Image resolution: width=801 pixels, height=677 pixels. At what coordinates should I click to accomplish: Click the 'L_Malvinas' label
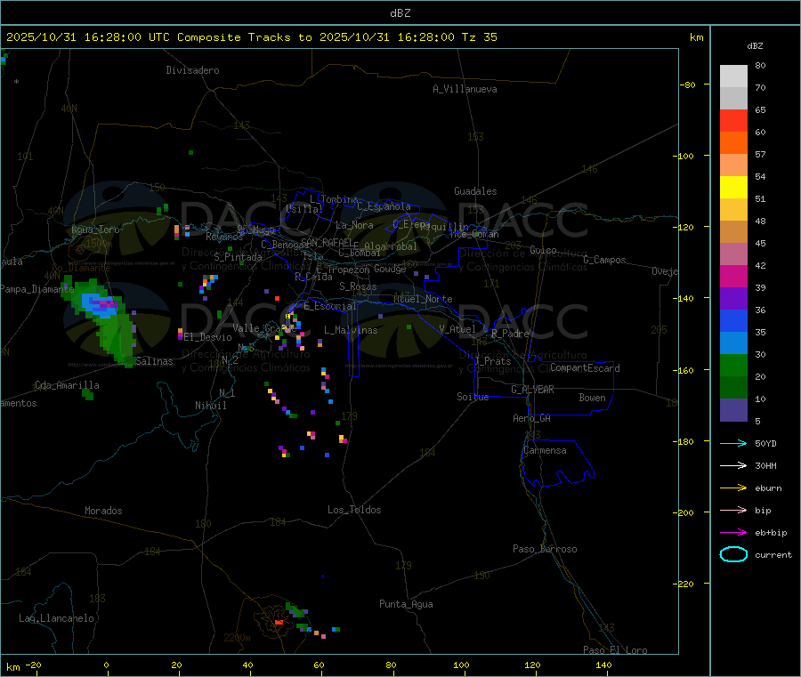point(351,330)
